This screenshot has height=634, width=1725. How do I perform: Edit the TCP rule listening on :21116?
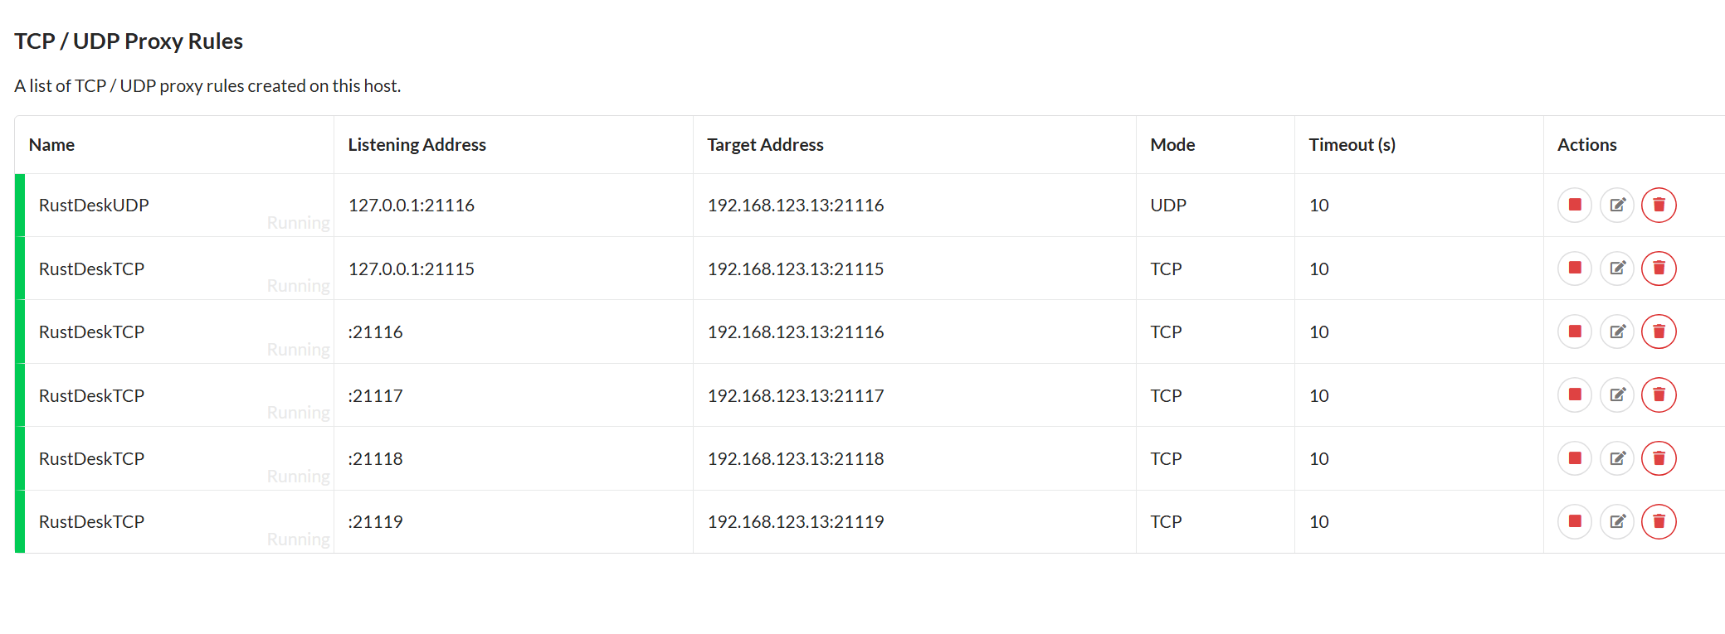click(1616, 332)
